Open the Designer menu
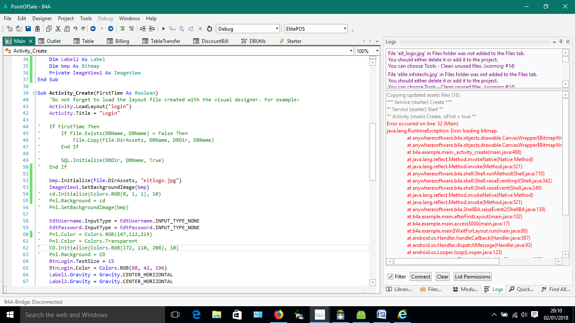575x323 pixels. tap(42, 18)
